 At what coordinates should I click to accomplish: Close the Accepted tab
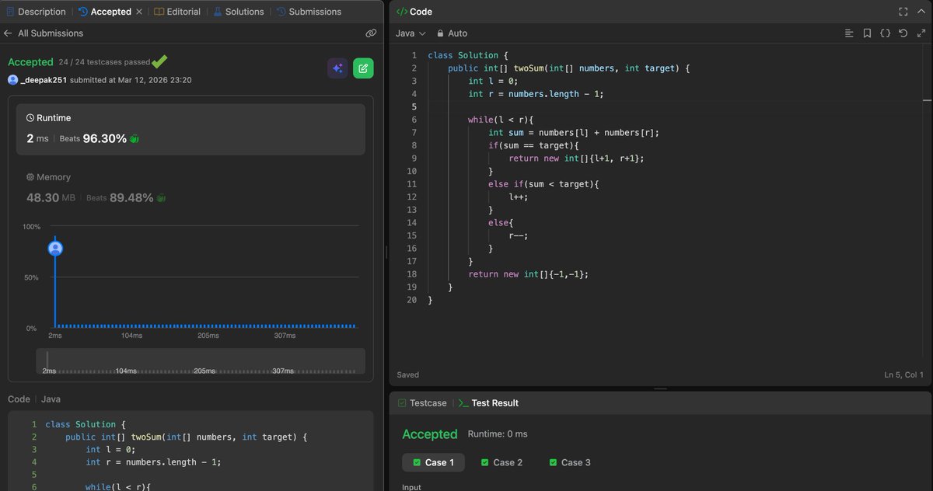click(x=139, y=12)
